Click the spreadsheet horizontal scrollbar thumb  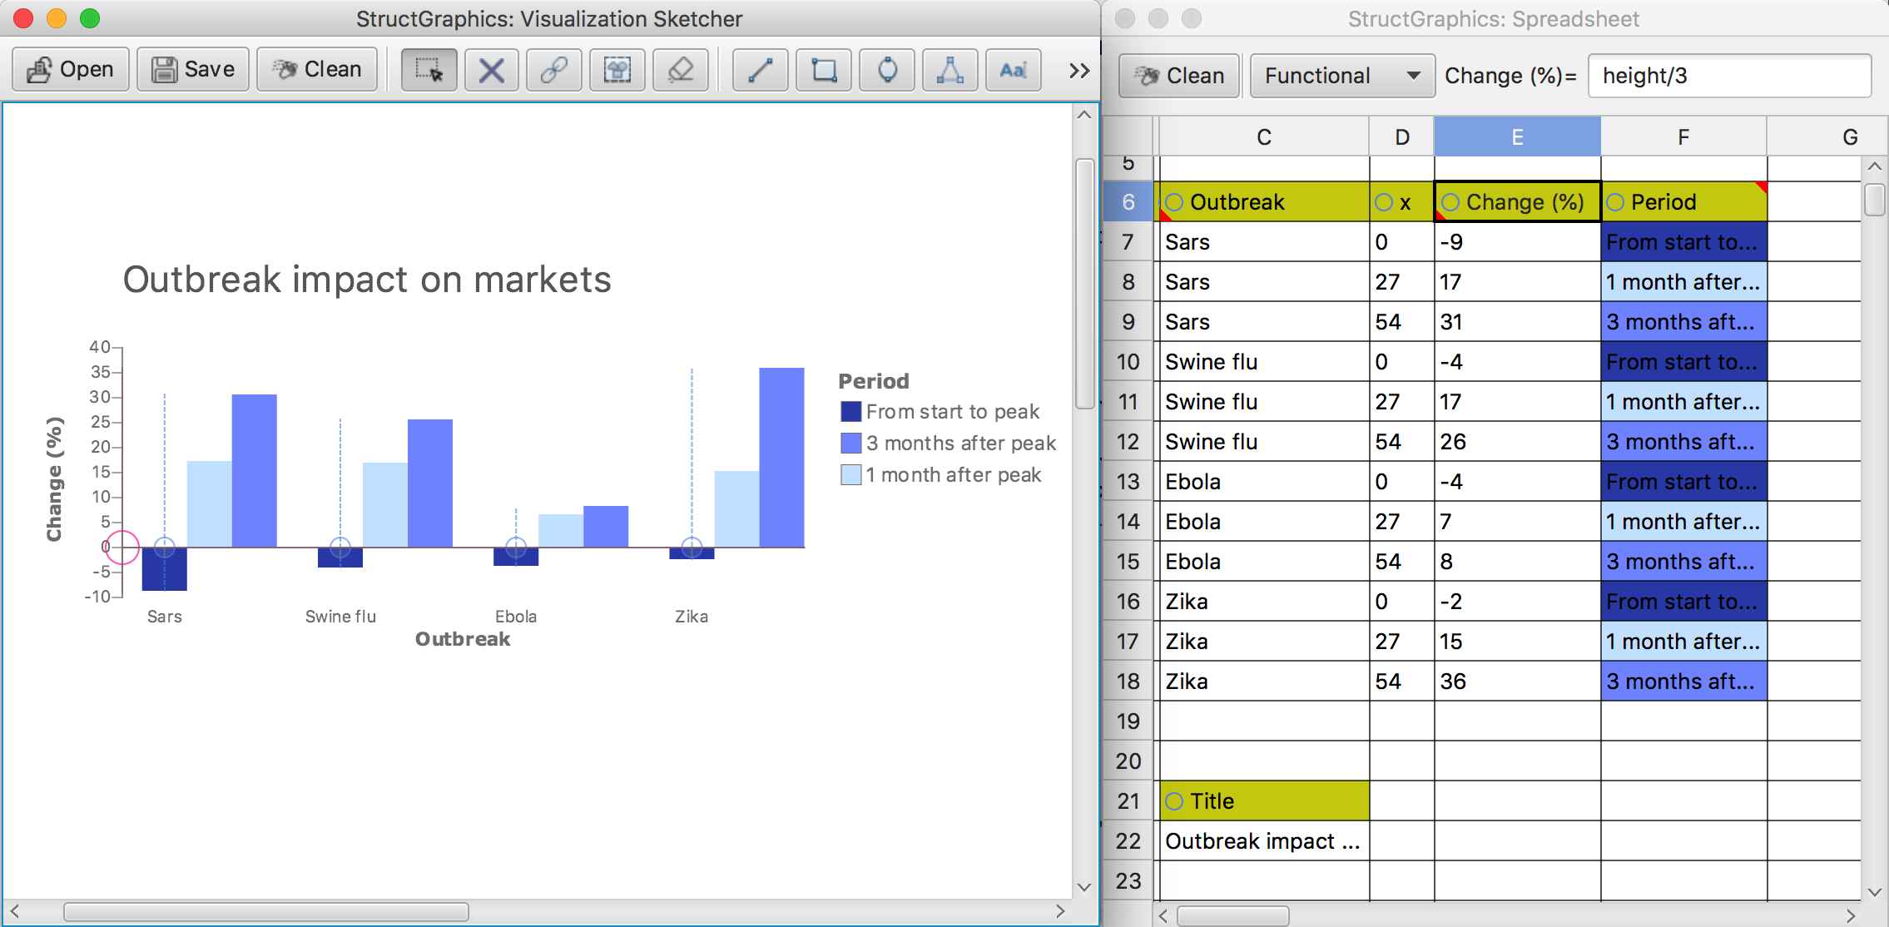click(1233, 916)
